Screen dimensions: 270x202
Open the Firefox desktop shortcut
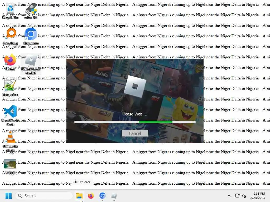[x=10, y=62]
